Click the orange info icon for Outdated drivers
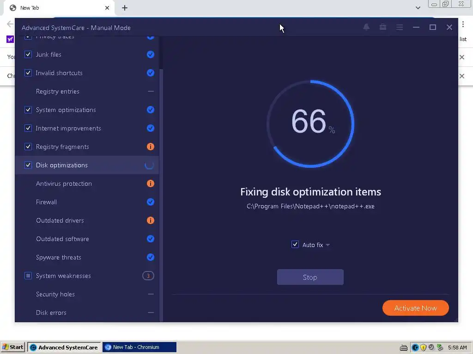The width and height of the screenshot is (473, 354). tap(150, 220)
